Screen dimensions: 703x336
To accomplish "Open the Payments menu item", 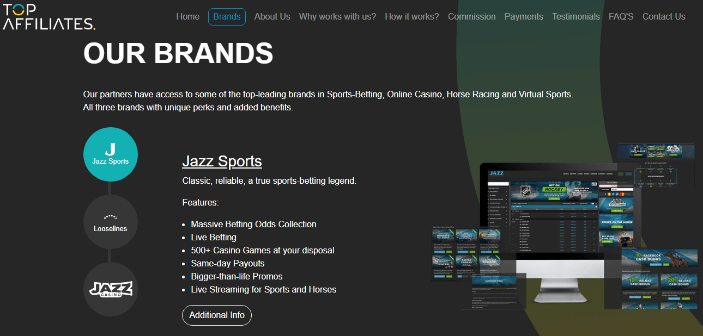I will click(x=524, y=17).
